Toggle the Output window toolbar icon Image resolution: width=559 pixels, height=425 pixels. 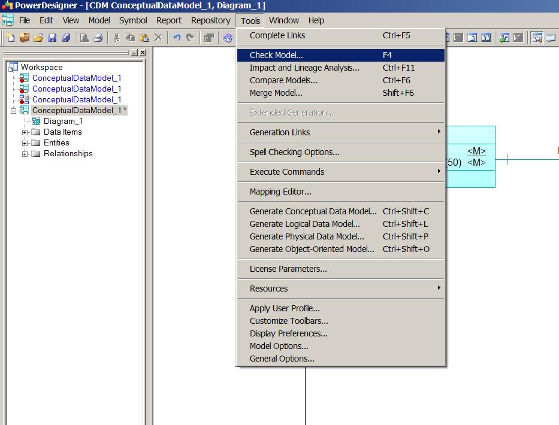tap(551, 37)
